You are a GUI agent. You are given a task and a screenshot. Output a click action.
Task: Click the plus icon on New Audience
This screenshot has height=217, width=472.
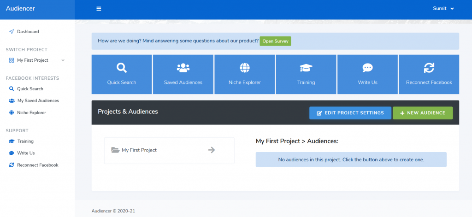point(402,113)
